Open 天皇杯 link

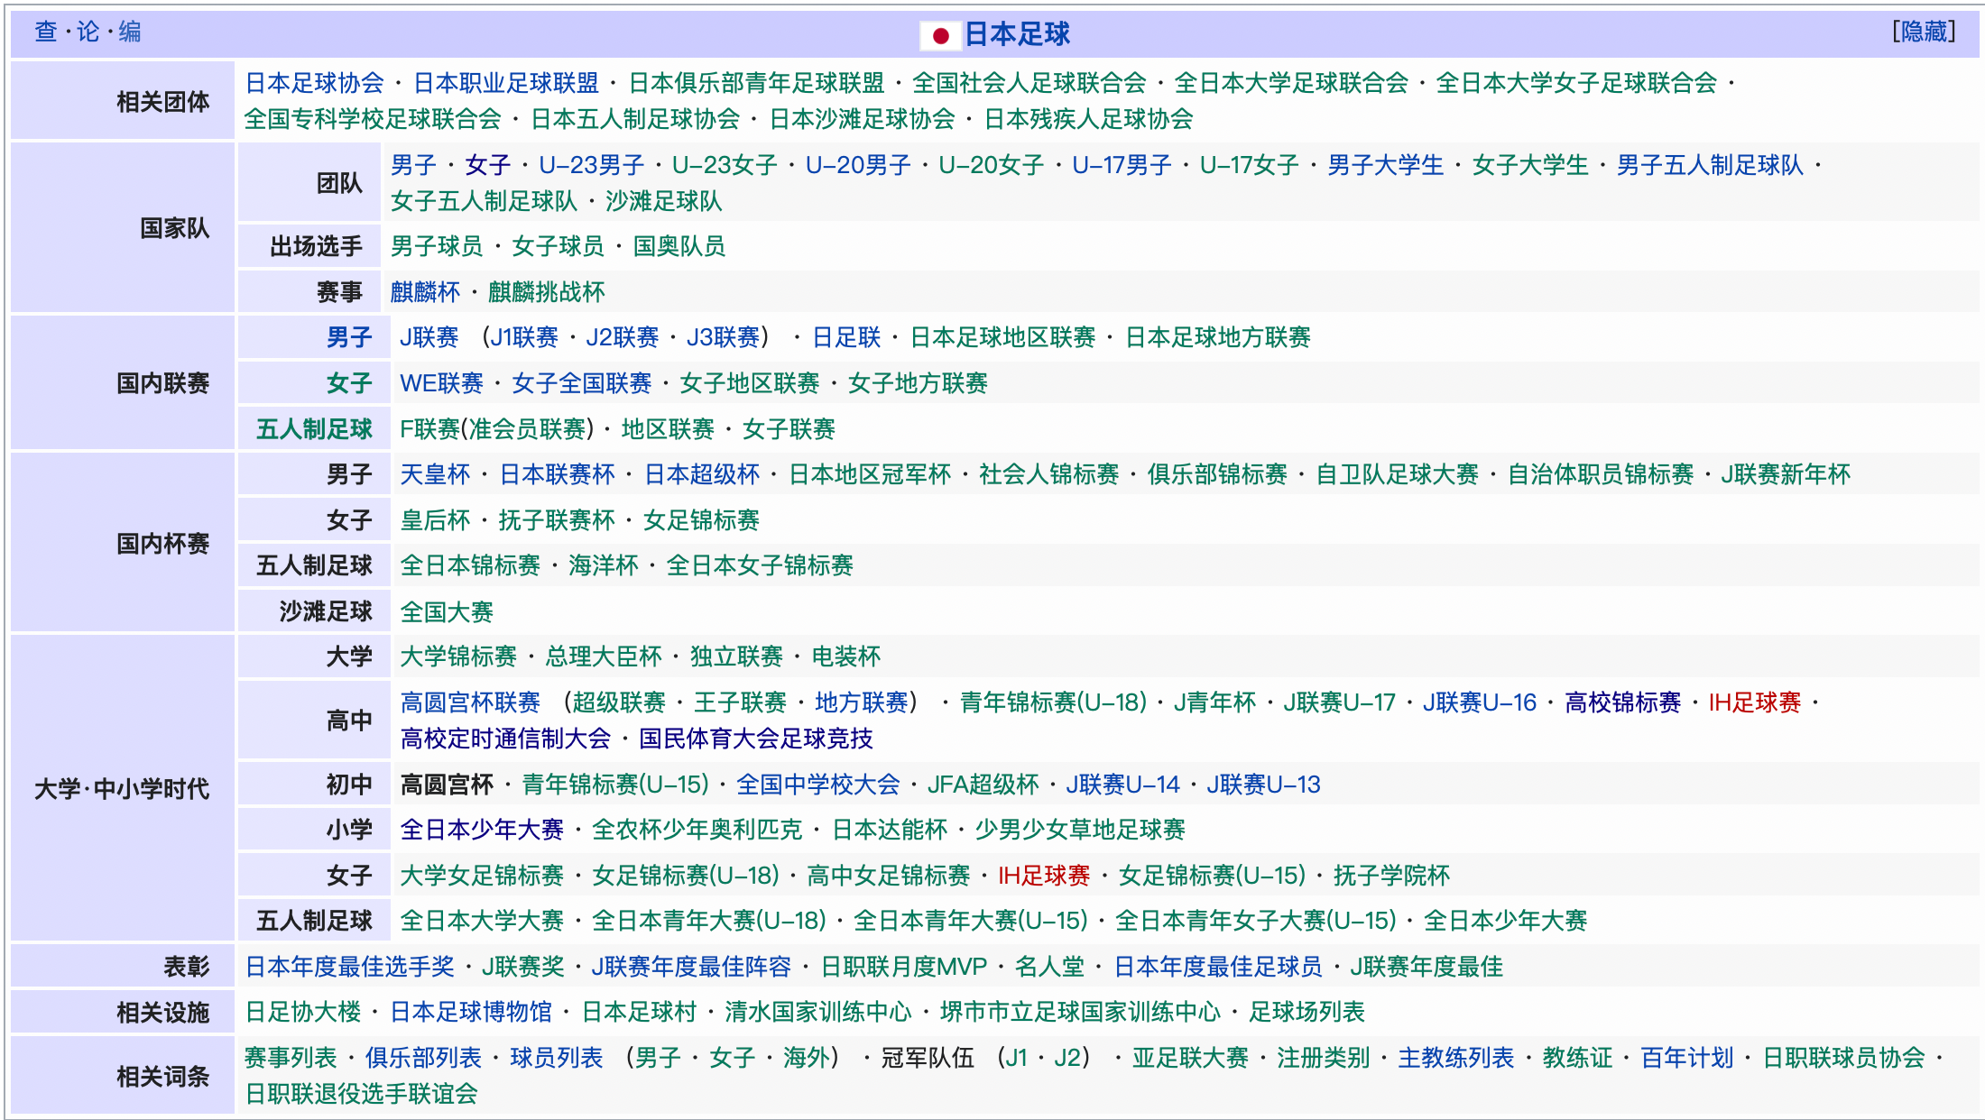435,474
